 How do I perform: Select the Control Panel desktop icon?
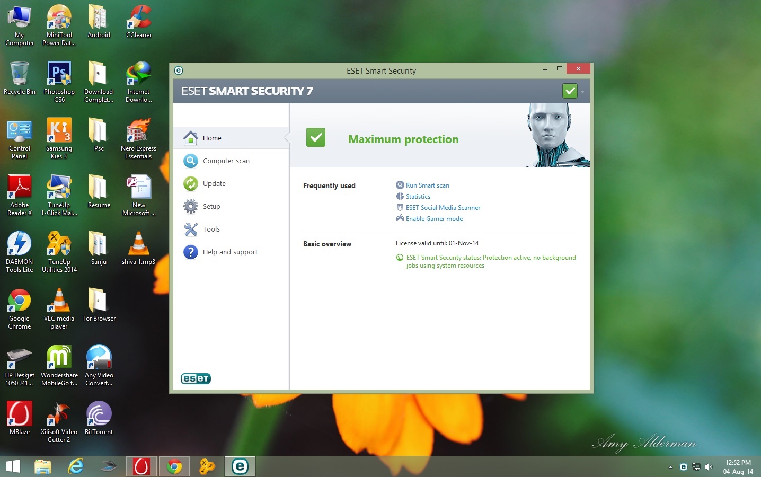20,139
